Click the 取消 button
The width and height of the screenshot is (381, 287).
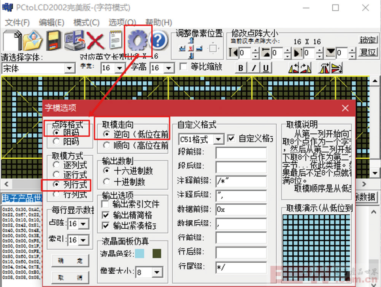pyautogui.click(x=70, y=277)
